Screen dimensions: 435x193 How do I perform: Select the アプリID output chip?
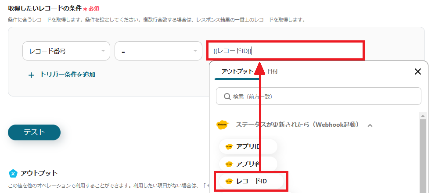(248, 147)
